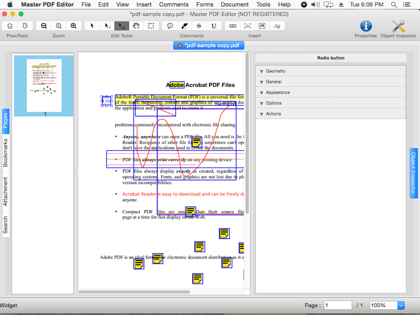The image size is (420, 315).
Task: Click the volume icon in menu bar
Action: 315,5
